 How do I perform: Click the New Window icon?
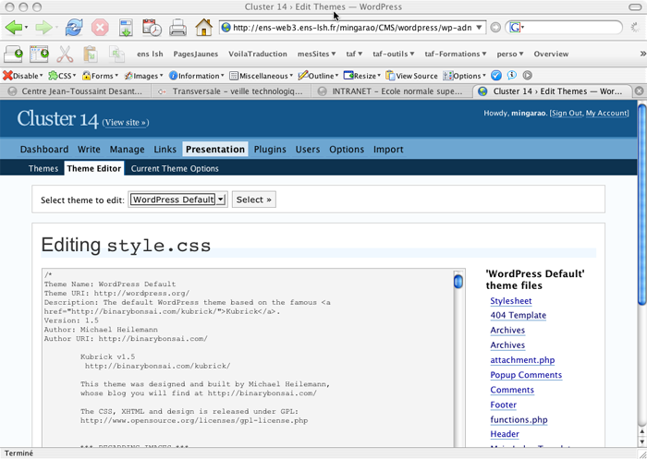click(39, 54)
